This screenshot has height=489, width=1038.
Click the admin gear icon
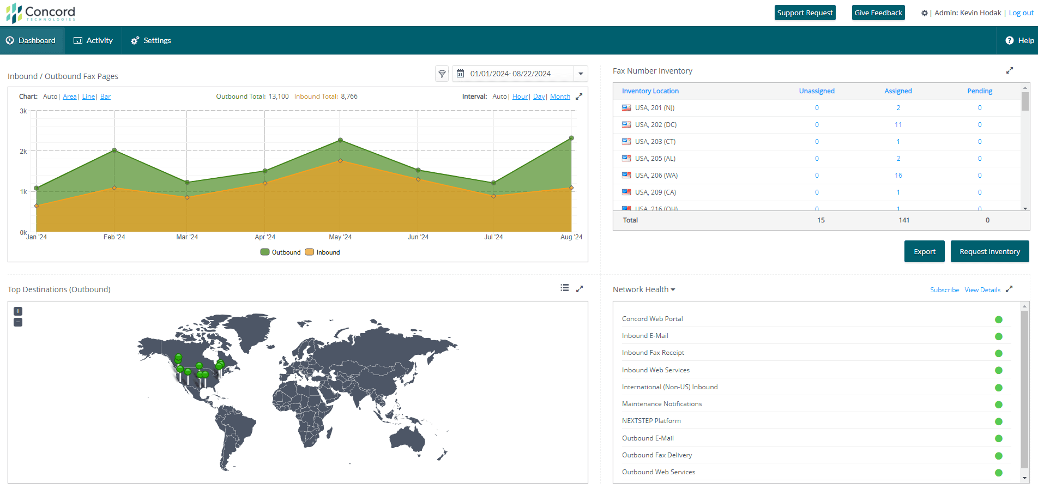[x=925, y=13]
